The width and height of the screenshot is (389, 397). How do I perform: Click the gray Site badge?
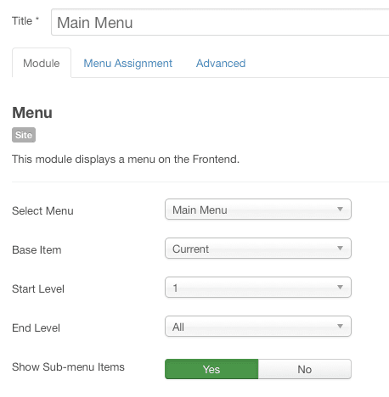24,135
